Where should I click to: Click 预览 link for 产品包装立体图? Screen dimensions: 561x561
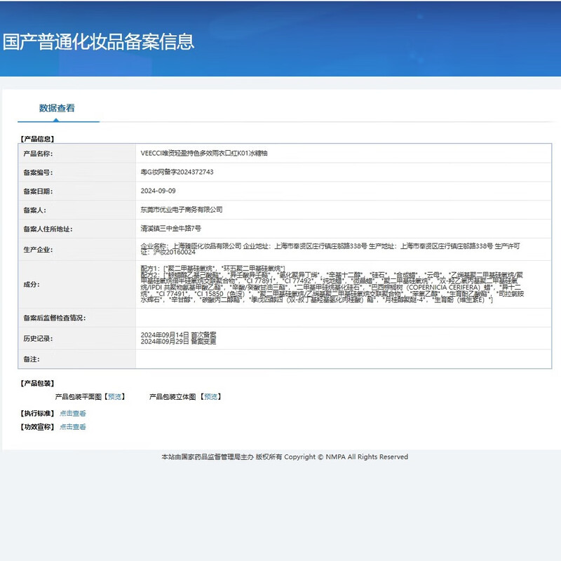[x=211, y=397]
